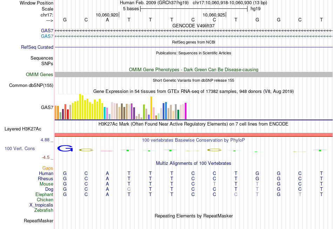333x229 pixels.
Task: Click the GAS7 GTEx expression label
Action: 47,108
